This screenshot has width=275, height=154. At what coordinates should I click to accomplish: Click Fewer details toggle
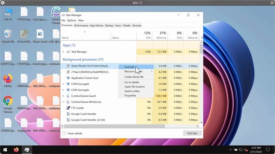click(72, 133)
